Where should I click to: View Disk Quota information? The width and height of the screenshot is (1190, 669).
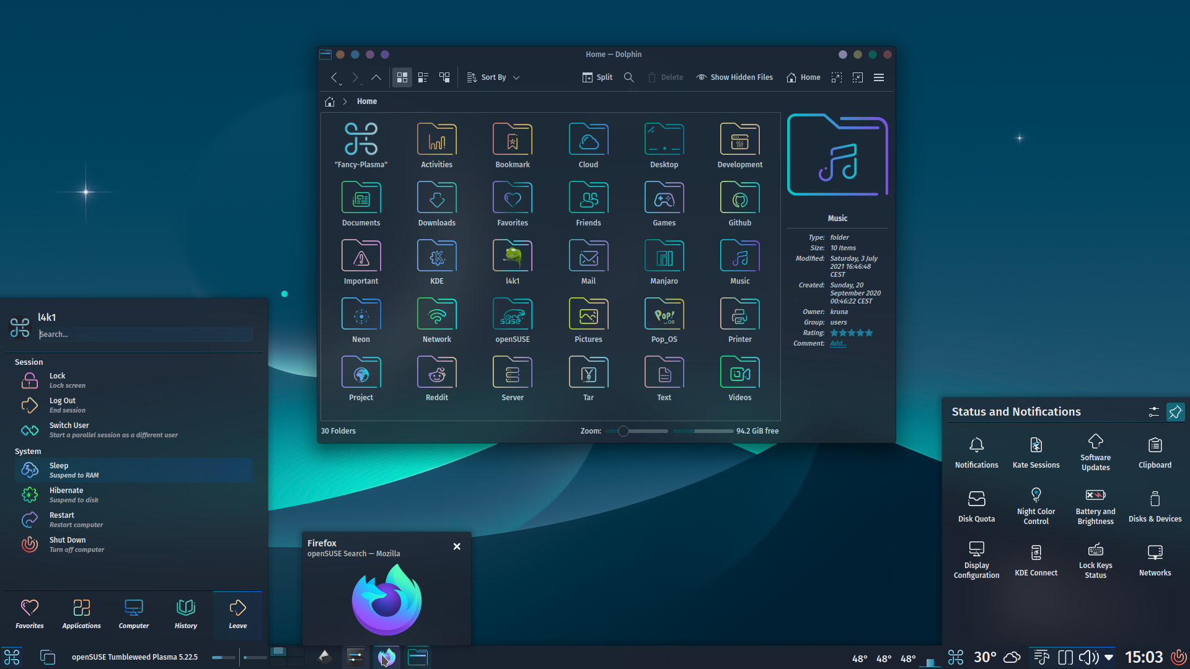(976, 505)
